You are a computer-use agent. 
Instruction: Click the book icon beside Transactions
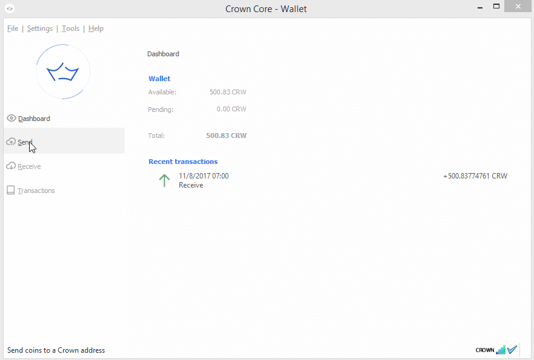pyautogui.click(x=11, y=190)
